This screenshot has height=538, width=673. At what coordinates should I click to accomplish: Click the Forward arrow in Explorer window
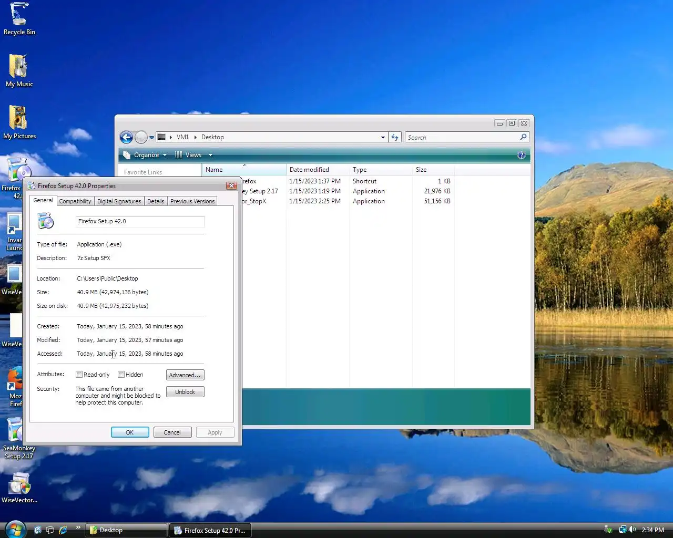[141, 137]
